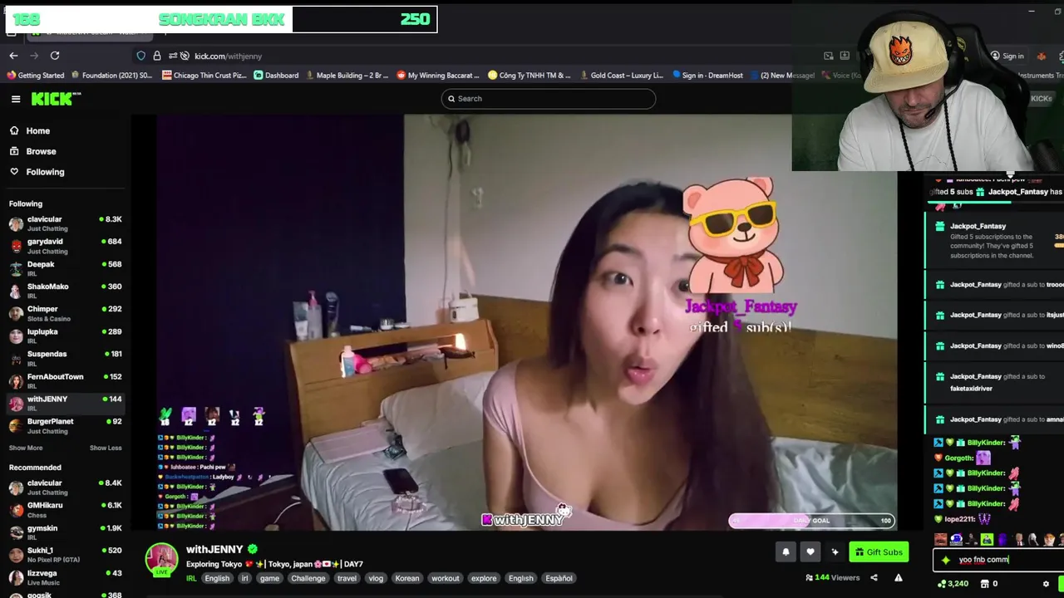Select the 'game' tag
This screenshot has width=1064, height=598.
click(x=269, y=578)
